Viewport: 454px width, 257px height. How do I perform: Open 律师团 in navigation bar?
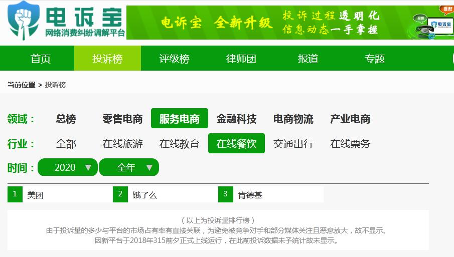[x=241, y=59]
